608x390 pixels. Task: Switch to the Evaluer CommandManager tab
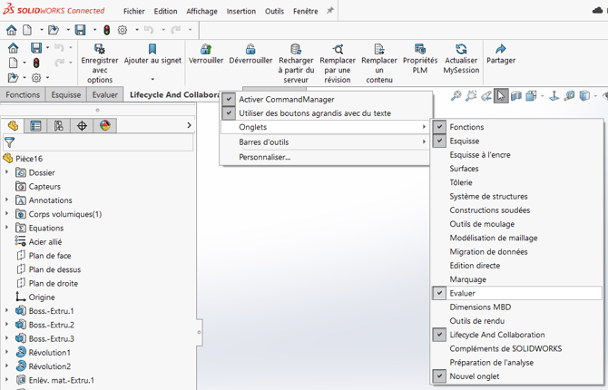(104, 94)
